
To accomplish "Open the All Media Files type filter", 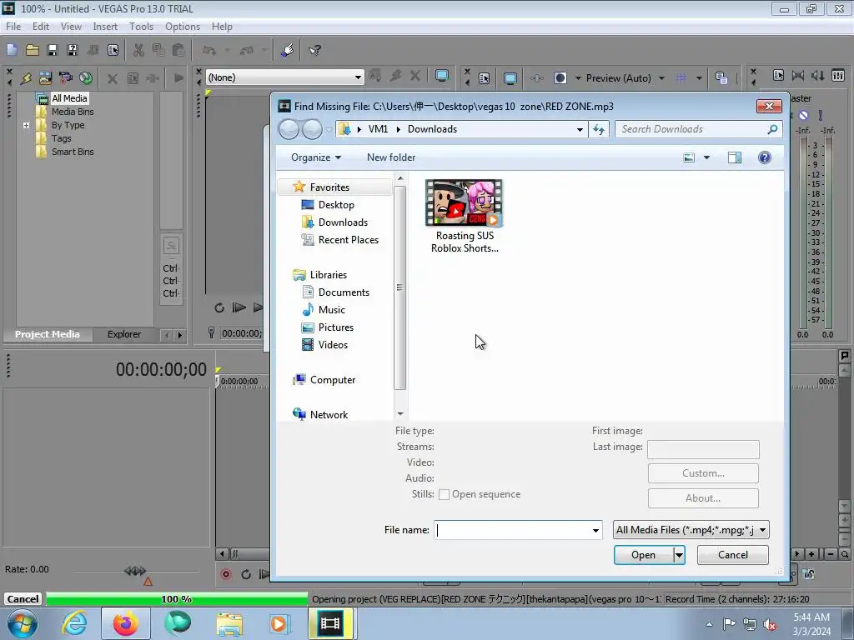I will (x=691, y=529).
